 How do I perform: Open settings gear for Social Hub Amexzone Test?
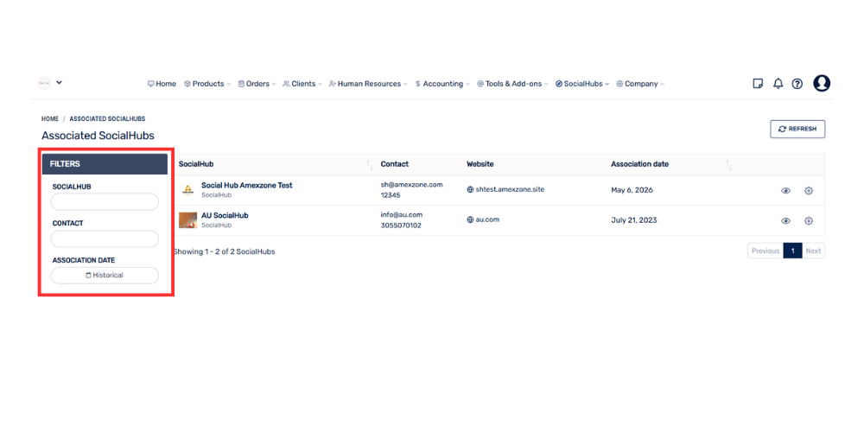809,191
